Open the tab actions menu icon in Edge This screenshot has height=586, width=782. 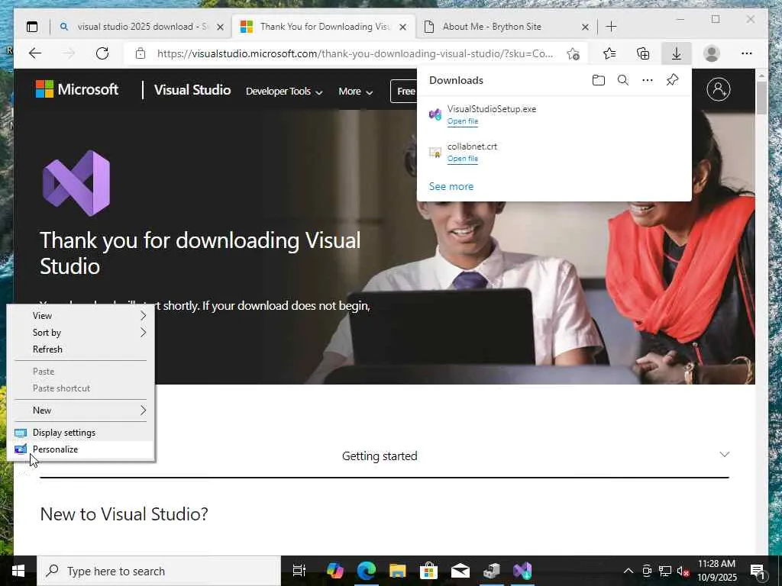(32, 27)
